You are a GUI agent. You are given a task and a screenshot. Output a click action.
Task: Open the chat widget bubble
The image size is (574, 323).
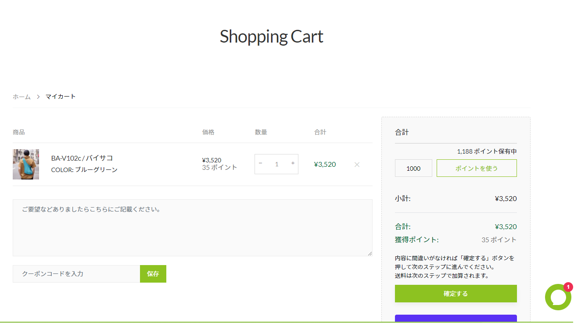tap(557, 298)
